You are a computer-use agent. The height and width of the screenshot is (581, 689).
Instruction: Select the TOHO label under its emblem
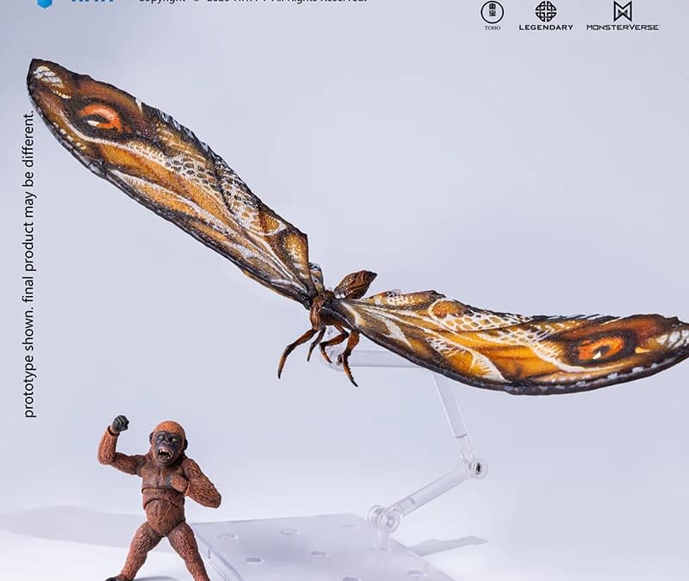tap(492, 27)
